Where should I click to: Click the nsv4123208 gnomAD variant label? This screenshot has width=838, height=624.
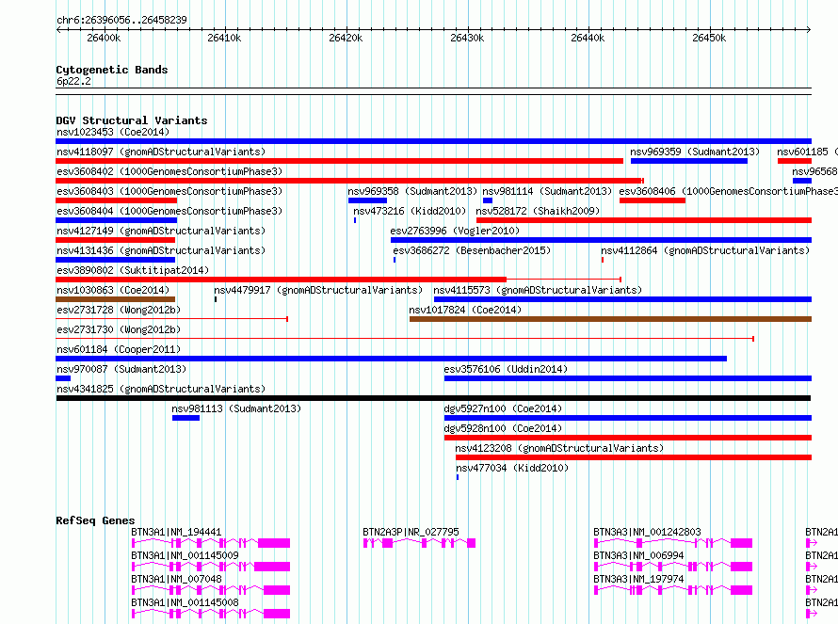pyautogui.click(x=559, y=448)
